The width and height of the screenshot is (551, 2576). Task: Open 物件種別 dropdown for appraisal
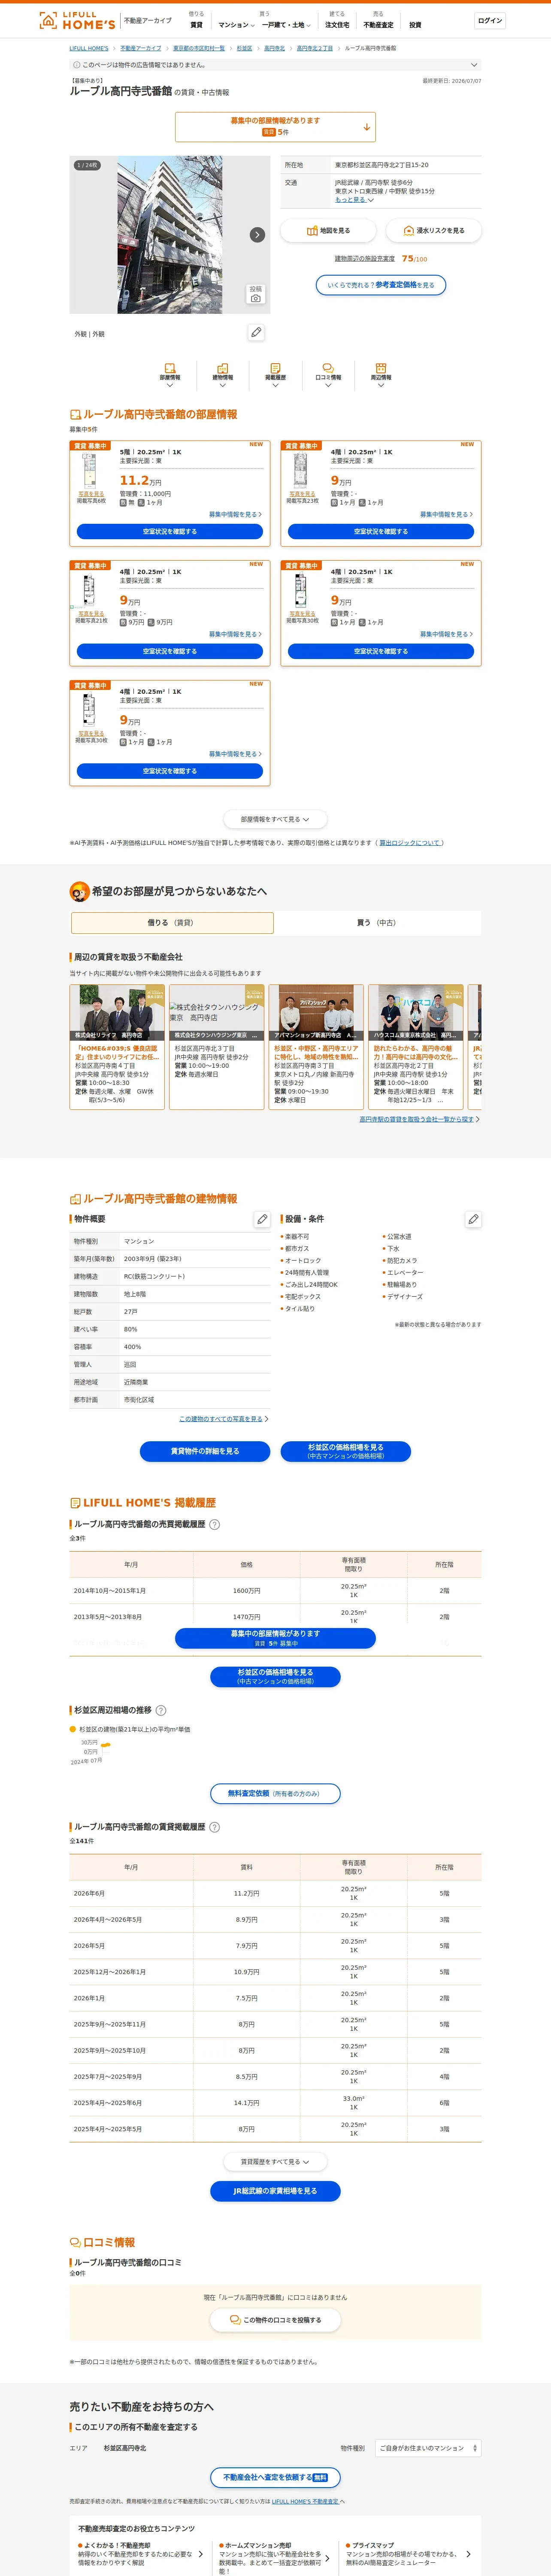click(428, 2448)
